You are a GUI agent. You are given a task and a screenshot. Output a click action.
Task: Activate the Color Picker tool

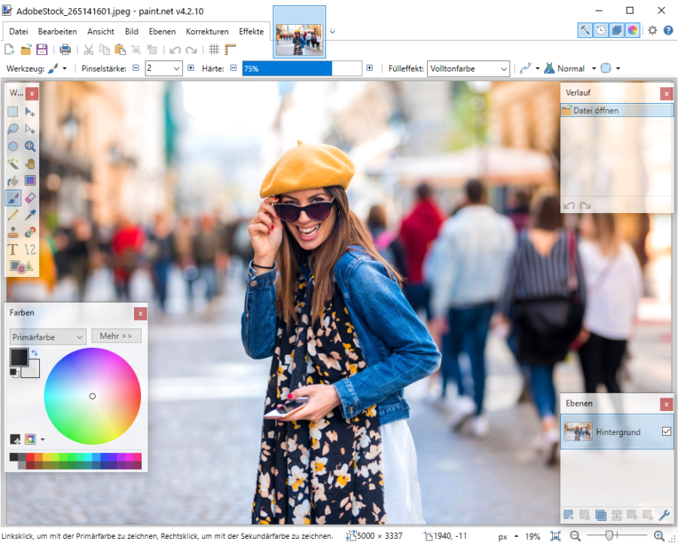coord(30,215)
